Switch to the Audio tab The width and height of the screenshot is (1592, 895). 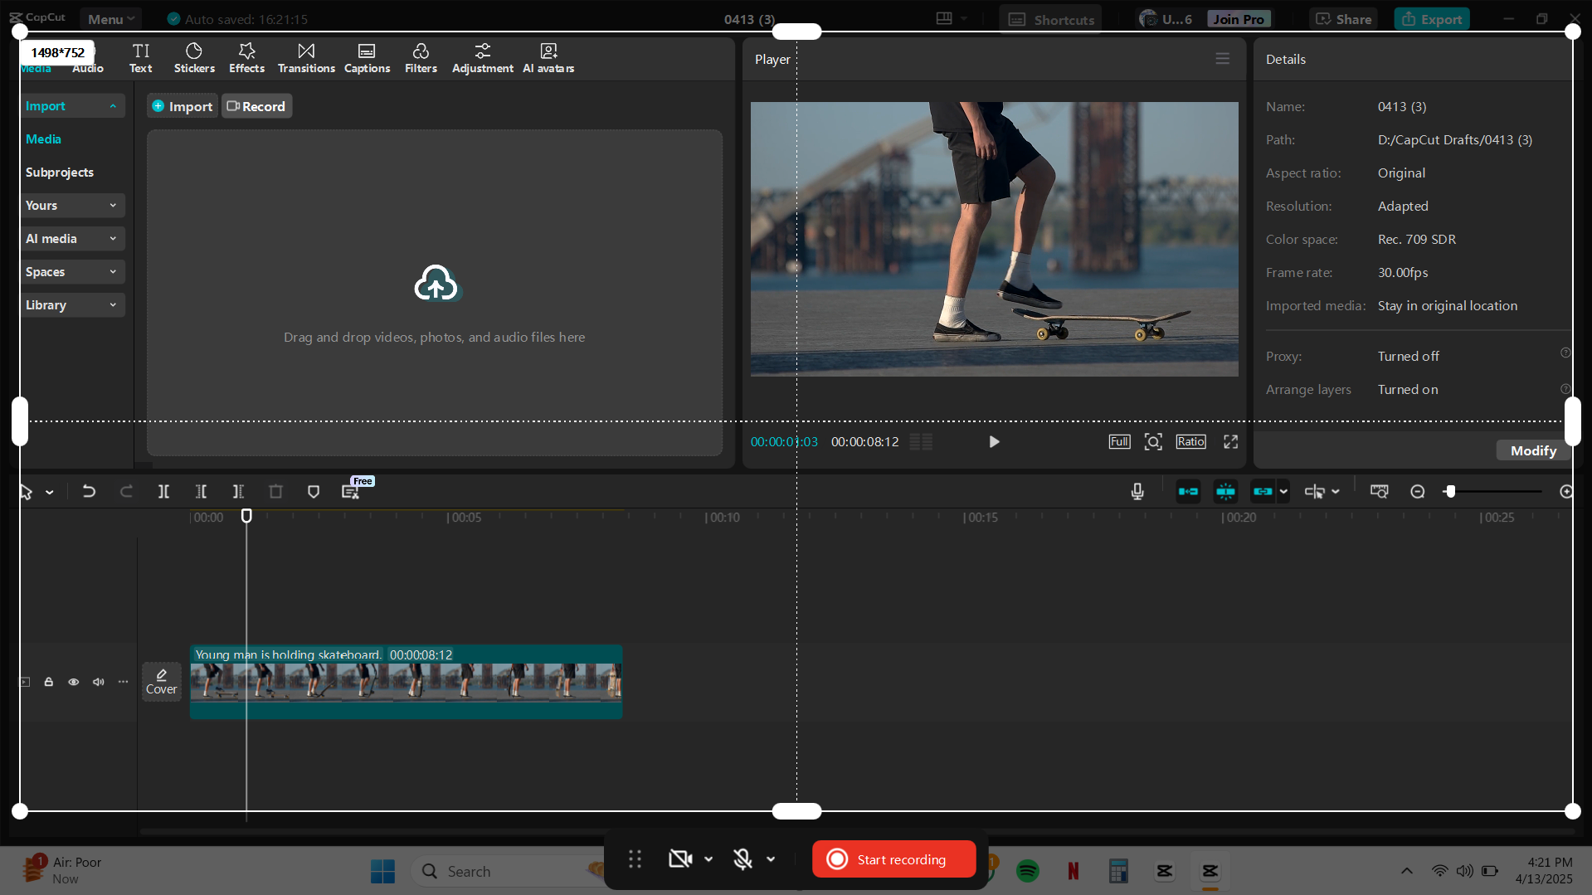(87, 68)
